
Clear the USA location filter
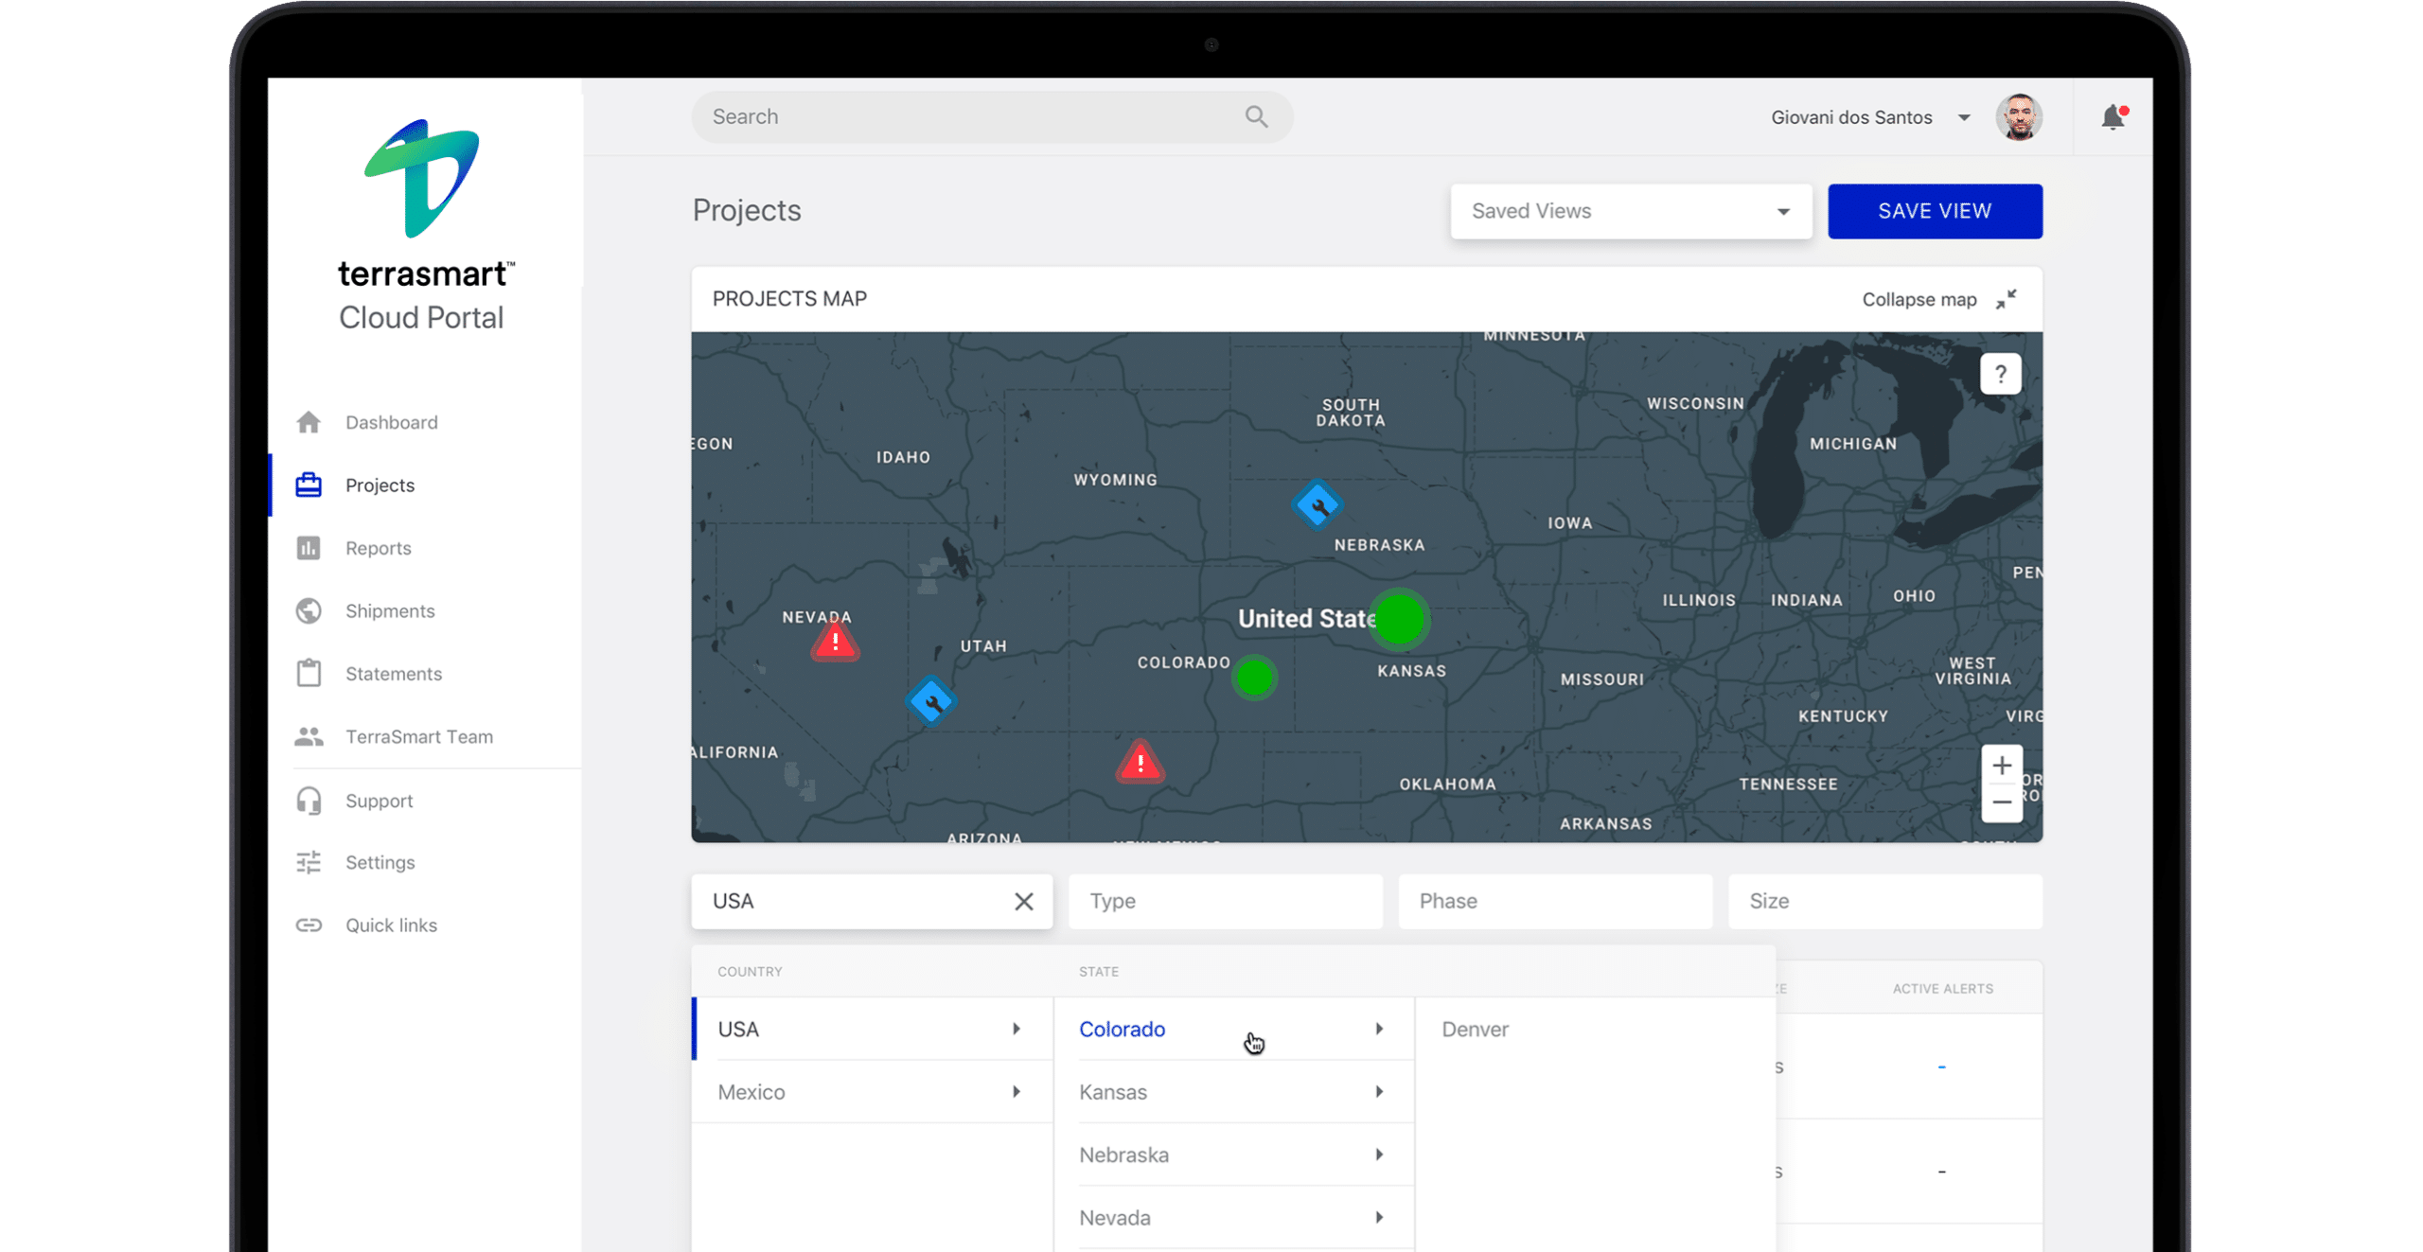pos(1023,901)
